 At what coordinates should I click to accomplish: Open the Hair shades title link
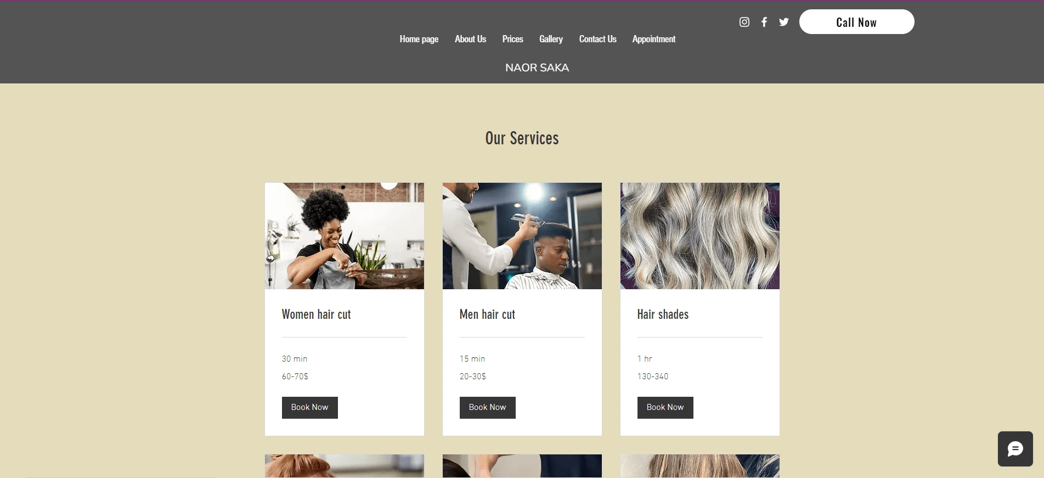tap(663, 314)
